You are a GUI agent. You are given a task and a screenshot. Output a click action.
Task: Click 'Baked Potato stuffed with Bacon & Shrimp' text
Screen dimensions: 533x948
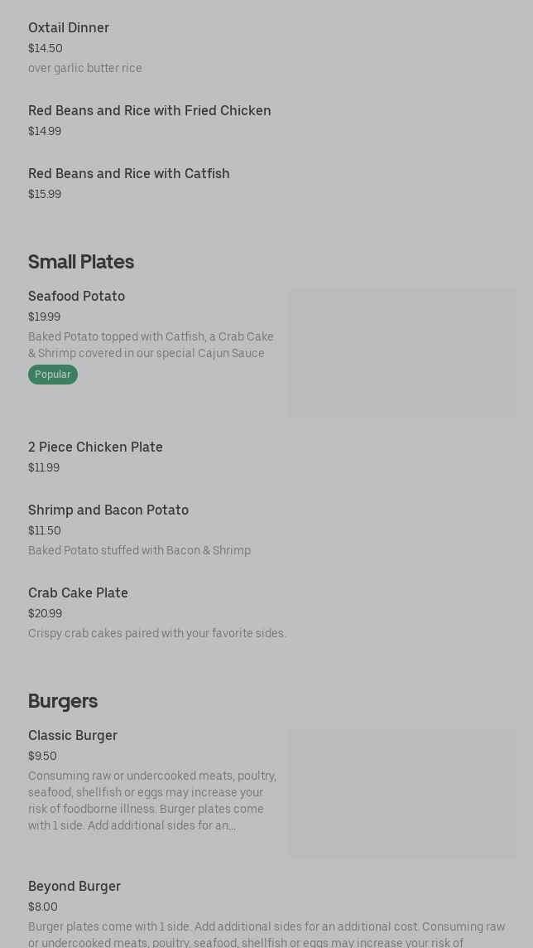139,551
